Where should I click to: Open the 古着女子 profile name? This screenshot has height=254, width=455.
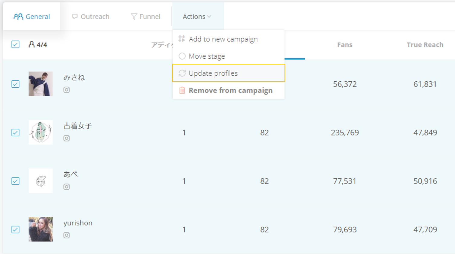point(78,126)
